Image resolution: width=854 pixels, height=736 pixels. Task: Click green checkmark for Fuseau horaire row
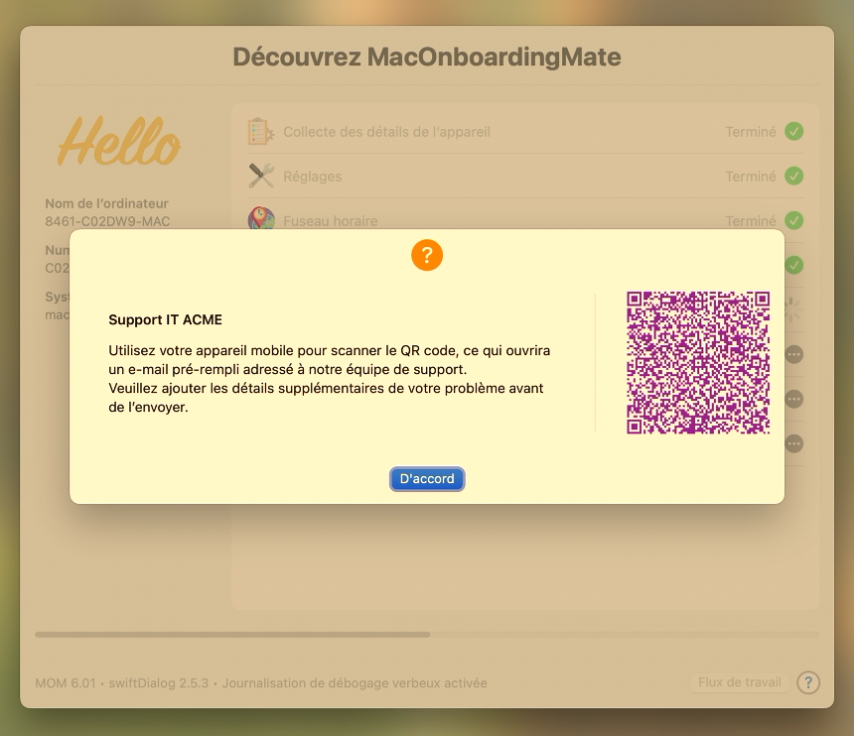pos(793,220)
